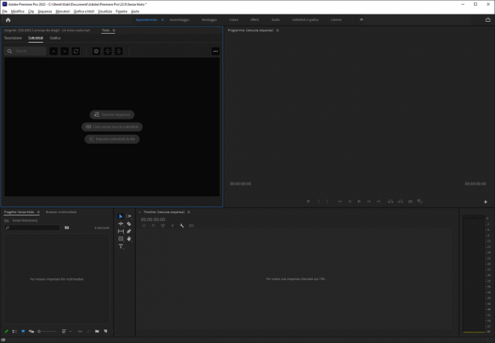
Task: Open the Grafica e titoli menu
Action: point(84,11)
